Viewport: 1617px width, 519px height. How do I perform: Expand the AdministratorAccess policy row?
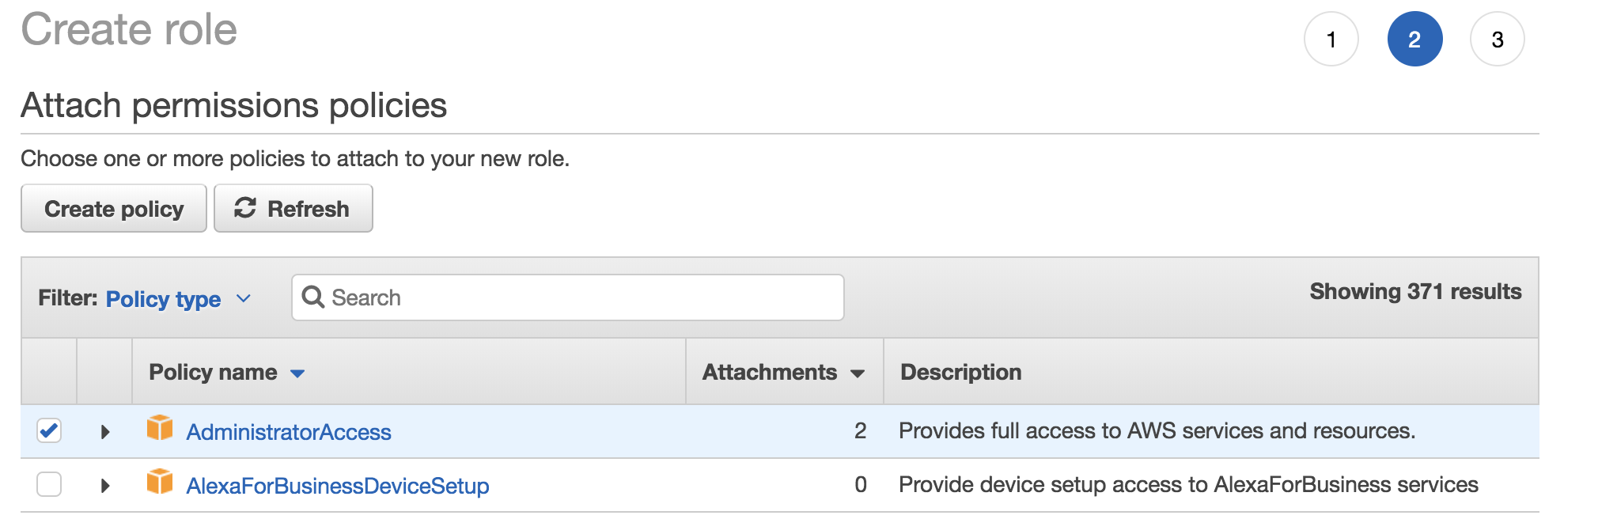click(104, 432)
